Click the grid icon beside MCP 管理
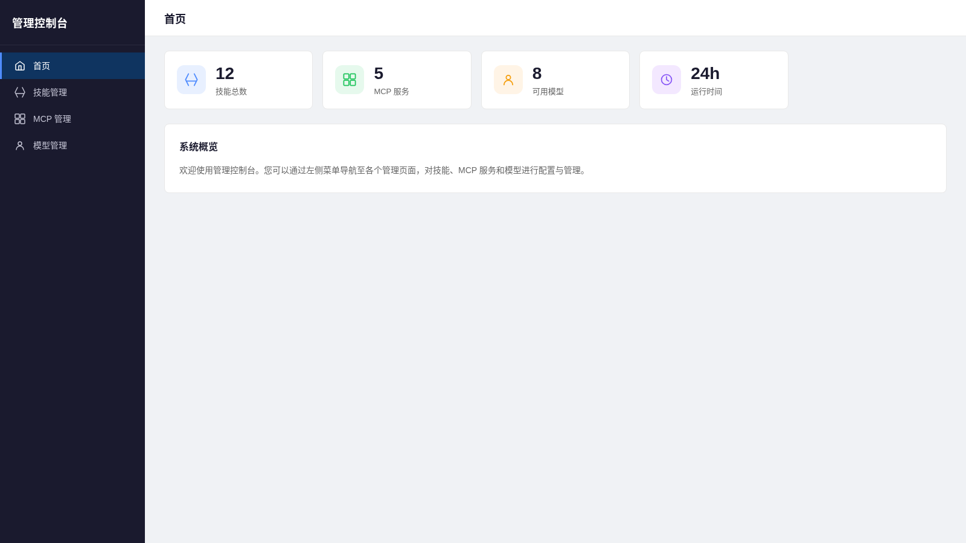 [x=20, y=119]
